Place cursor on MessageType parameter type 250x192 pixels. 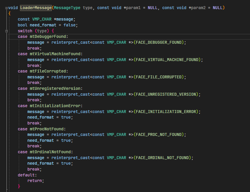pyautogui.click(x=67, y=8)
